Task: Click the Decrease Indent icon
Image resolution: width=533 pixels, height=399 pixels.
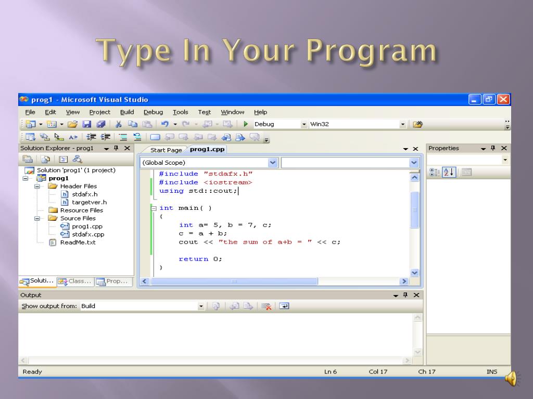Action: click(x=91, y=137)
